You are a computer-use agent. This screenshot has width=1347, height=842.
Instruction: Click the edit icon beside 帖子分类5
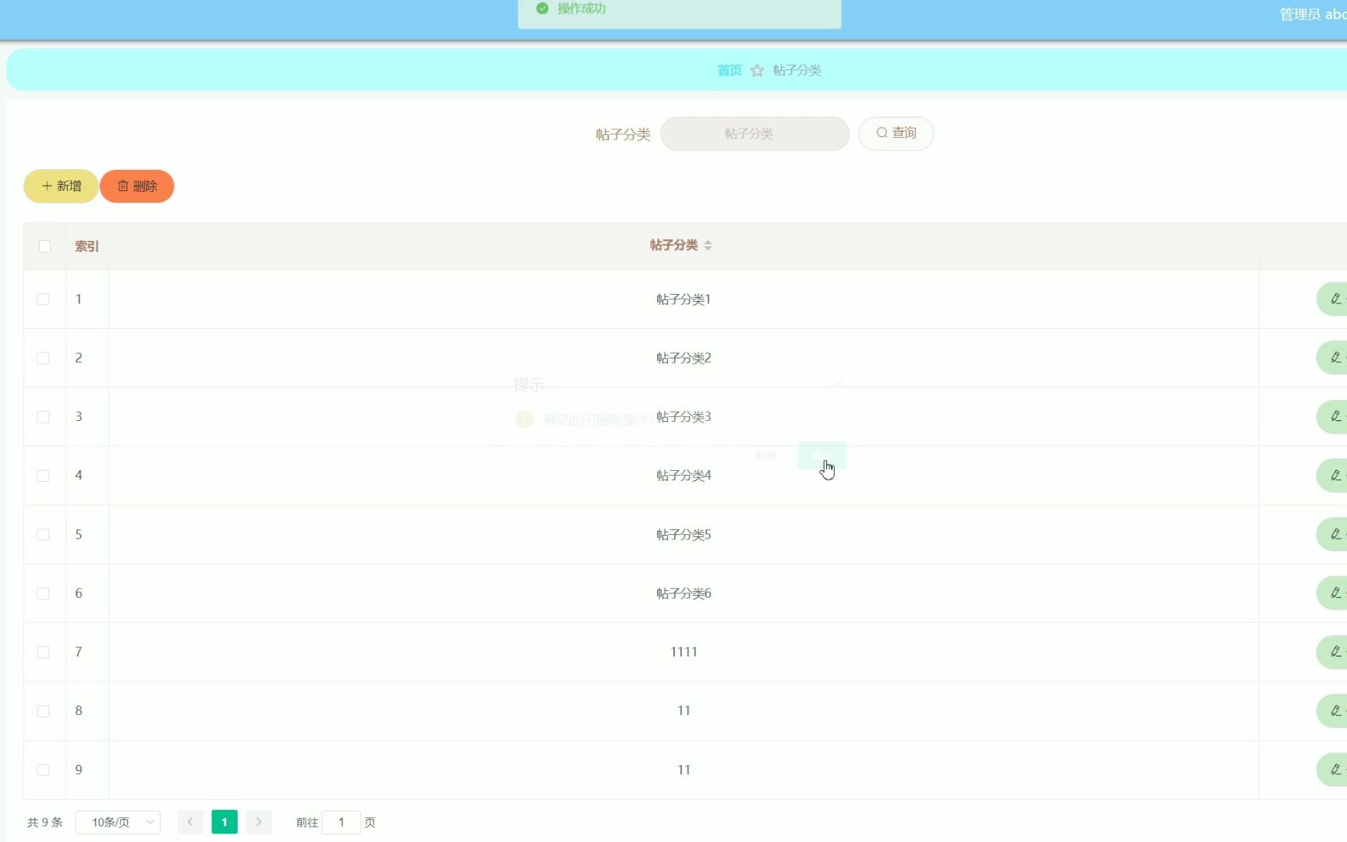[x=1335, y=534]
